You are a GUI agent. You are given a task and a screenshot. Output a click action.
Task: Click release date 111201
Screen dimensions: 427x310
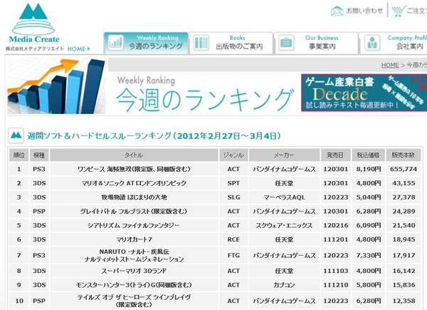tap(335, 239)
